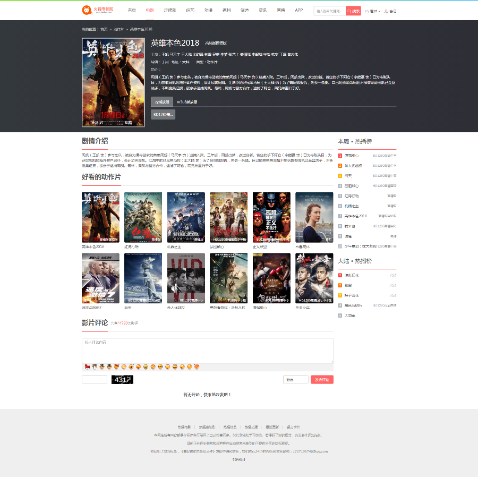The width and height of the screenshot is (478, 477).
Task: Click rank 1 badge in 大陆 hot list
Action: pyautogui.click(x=340, y=275)
